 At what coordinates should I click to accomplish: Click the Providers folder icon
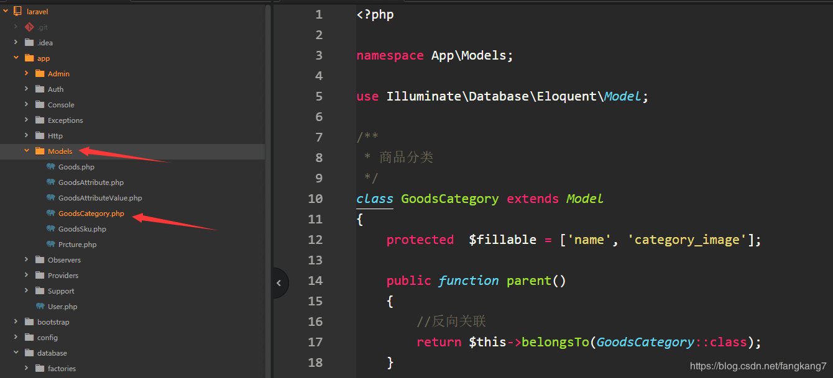coord(40,275)
